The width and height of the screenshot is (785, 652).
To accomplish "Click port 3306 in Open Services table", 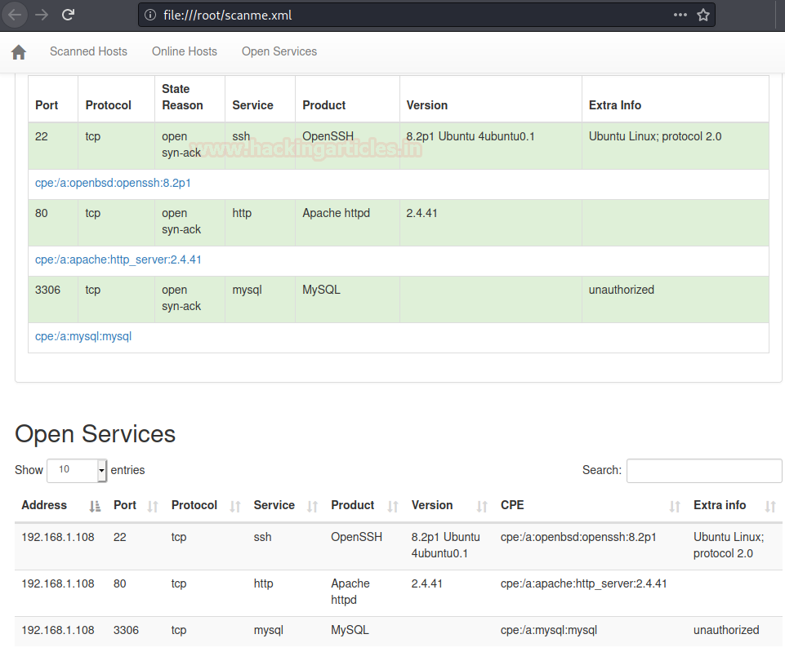I will [126, 631].
